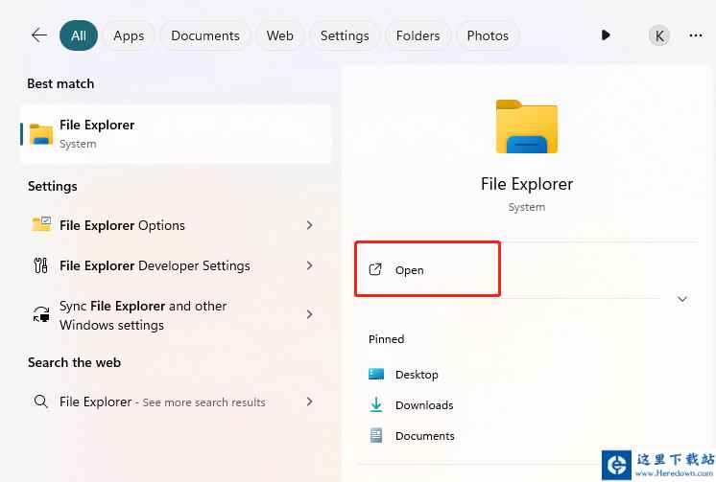The width and height of the screenshot is (716, 482).
Task: Expand the Sync File Explorer chevron
Action: [310, 314]
